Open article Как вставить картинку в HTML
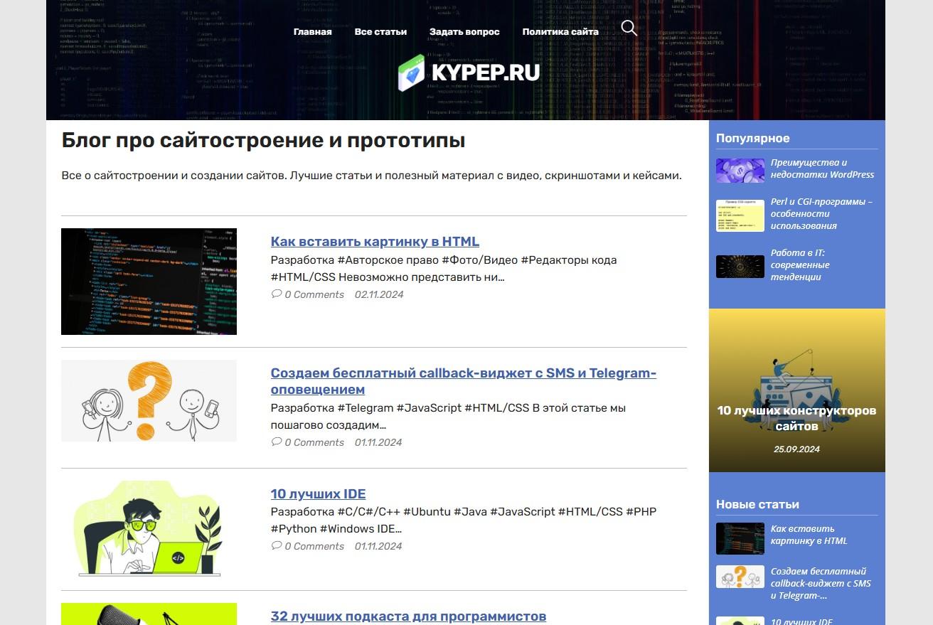The height and width of the screenshot is (625, 933). click(375, 242)
